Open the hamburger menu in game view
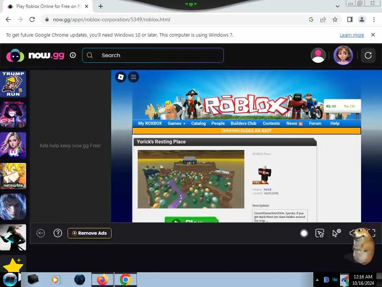The image size is (382, 287). click(x=133, y=77)
